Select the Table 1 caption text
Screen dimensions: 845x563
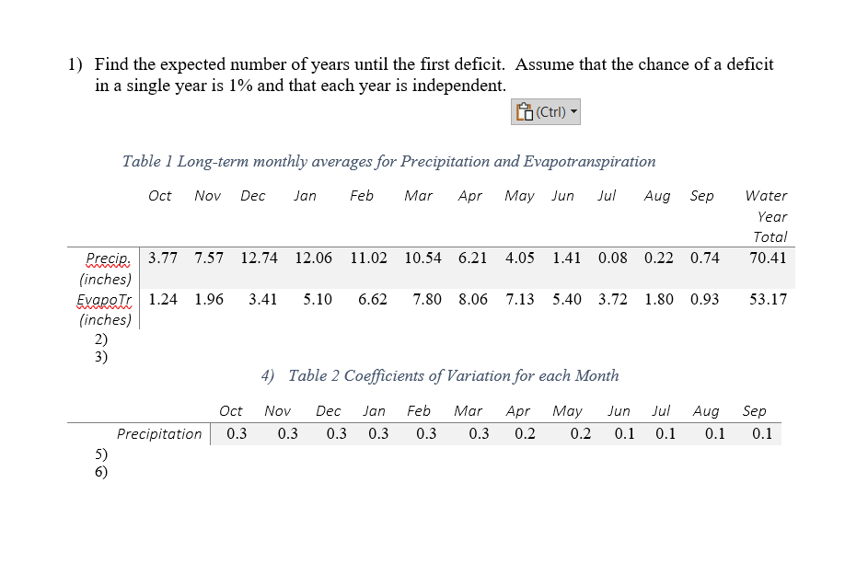tap(388, 161)
